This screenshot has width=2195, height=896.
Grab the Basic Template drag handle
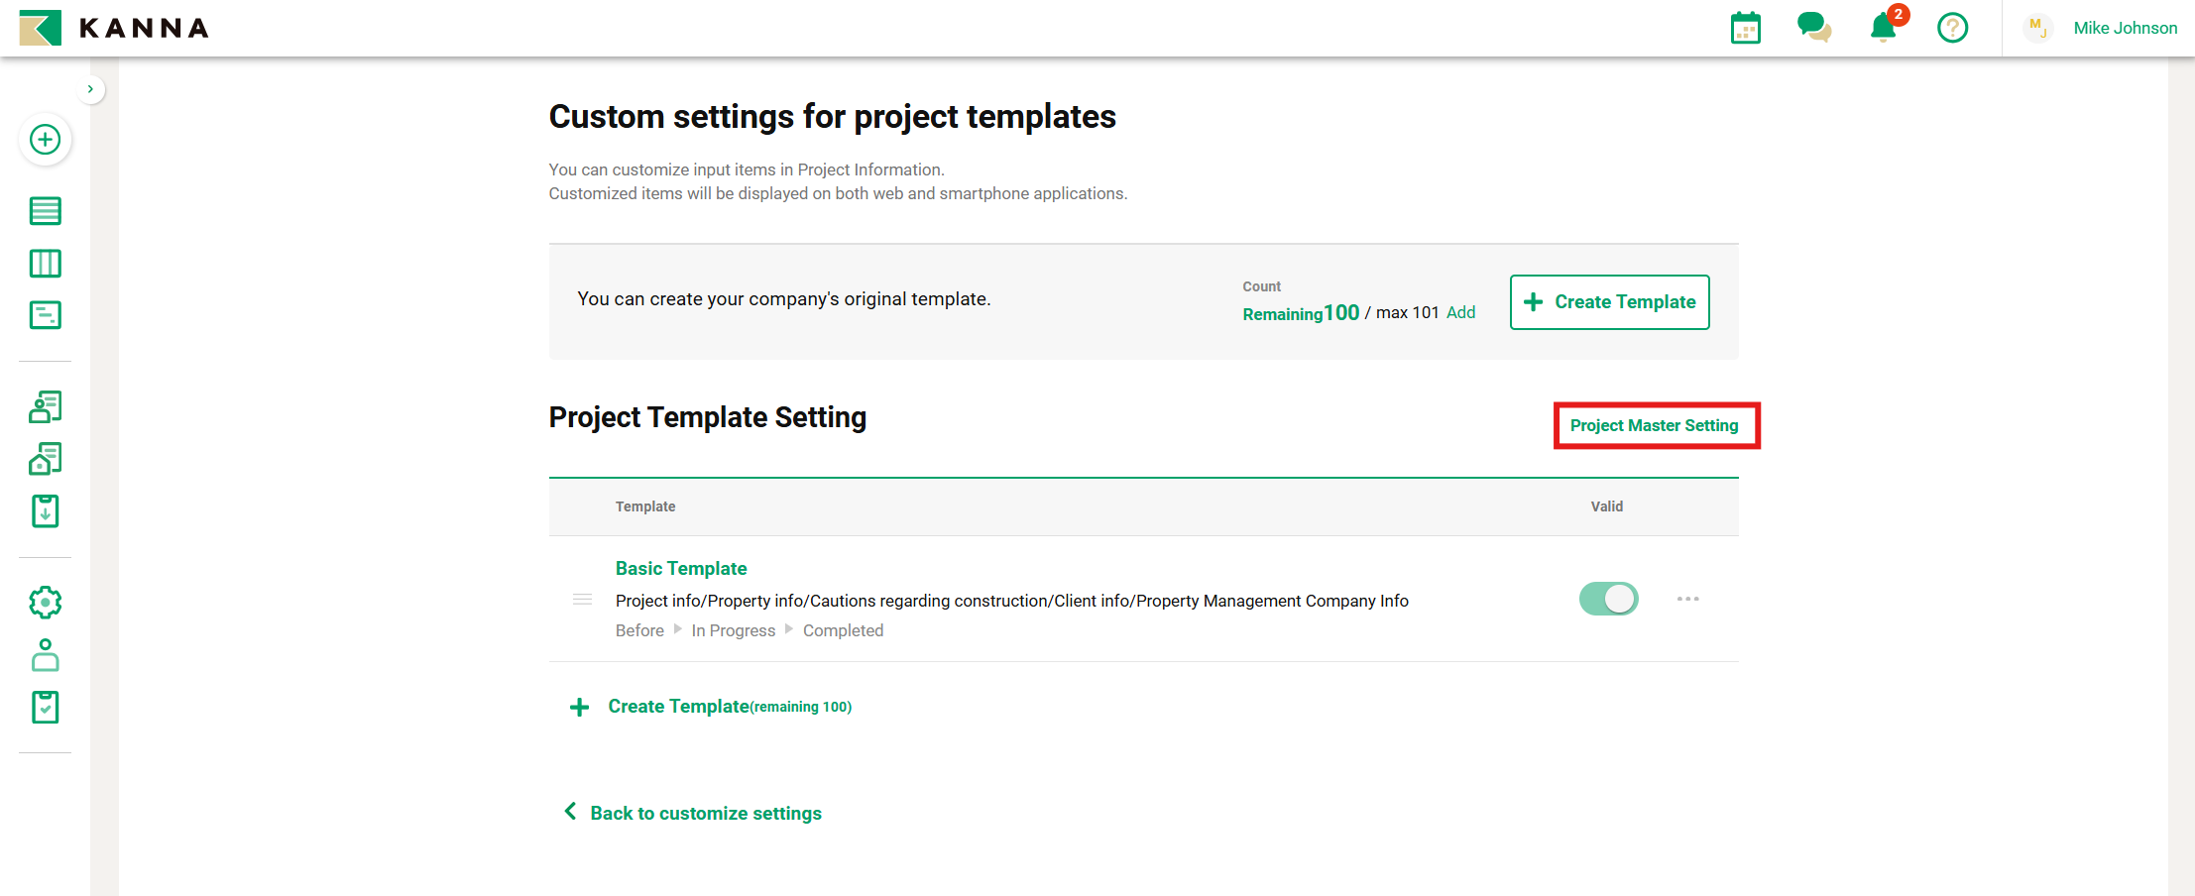(x=583, y=600)
